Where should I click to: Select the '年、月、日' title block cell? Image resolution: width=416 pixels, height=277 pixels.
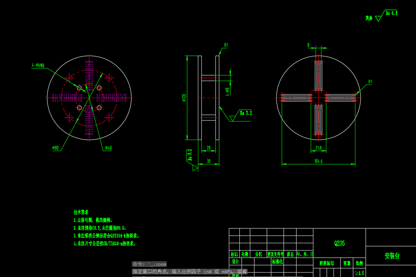[305, 254]
